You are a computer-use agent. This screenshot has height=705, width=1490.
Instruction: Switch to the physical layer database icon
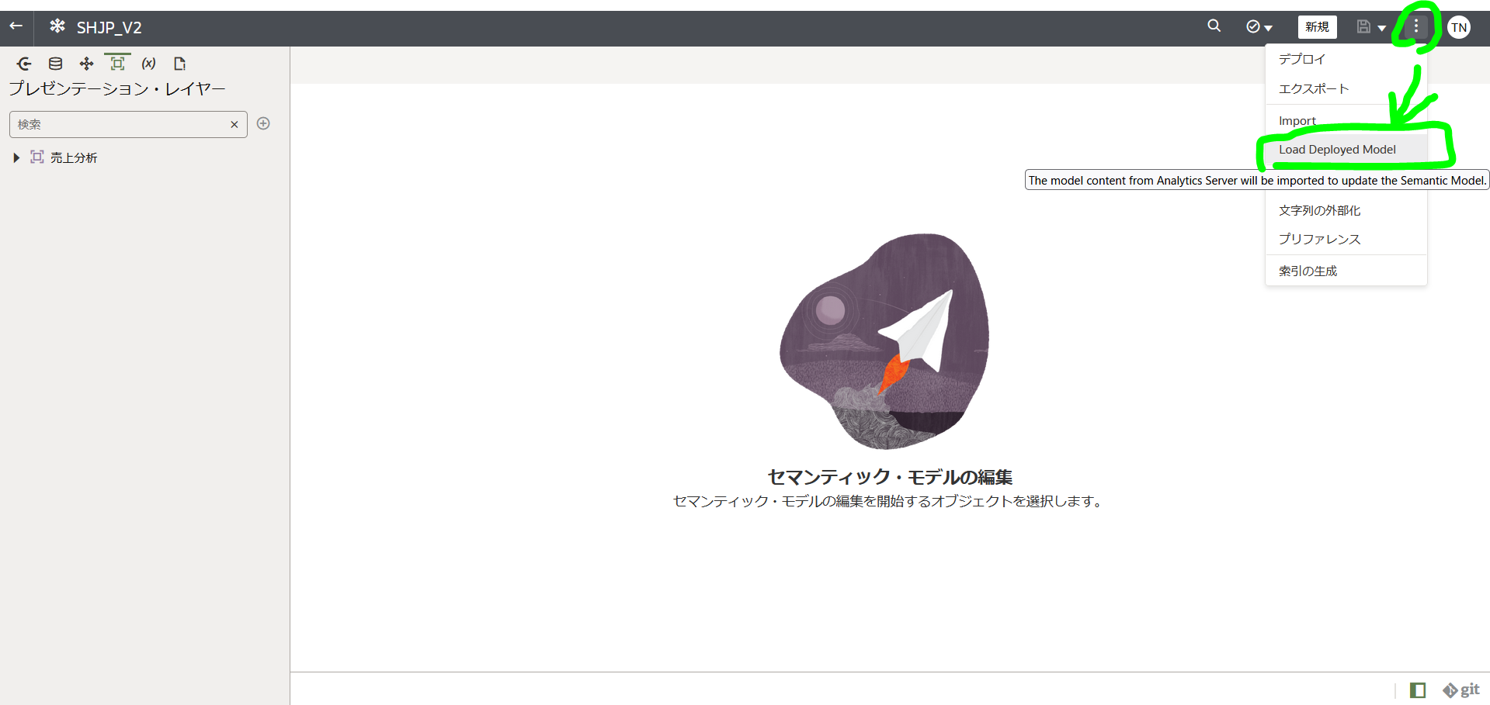[55, 64]
